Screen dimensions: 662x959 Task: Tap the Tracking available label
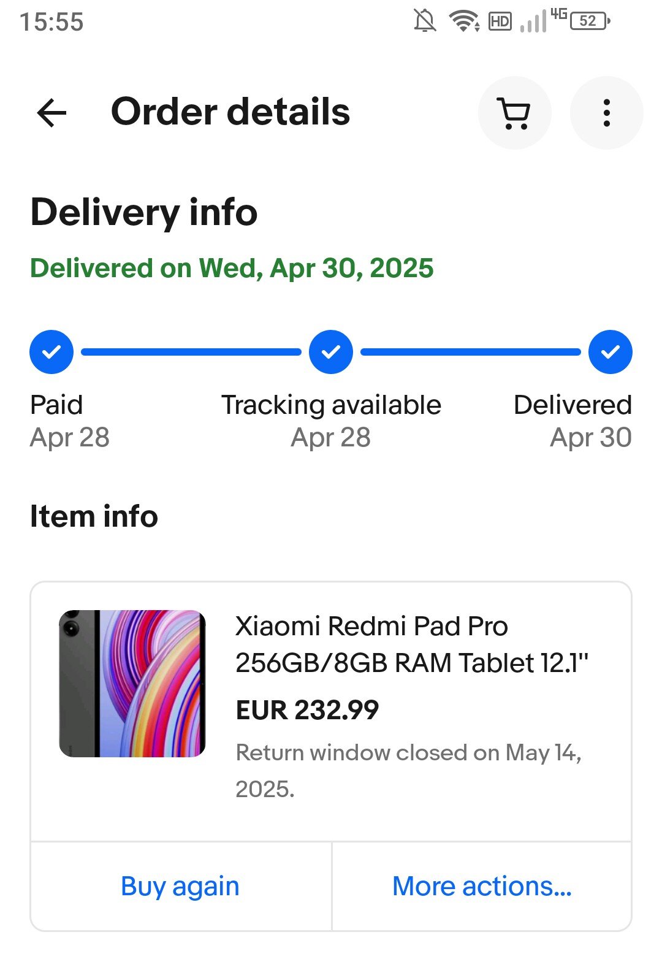pyautogui.click(x=331, y=405)
